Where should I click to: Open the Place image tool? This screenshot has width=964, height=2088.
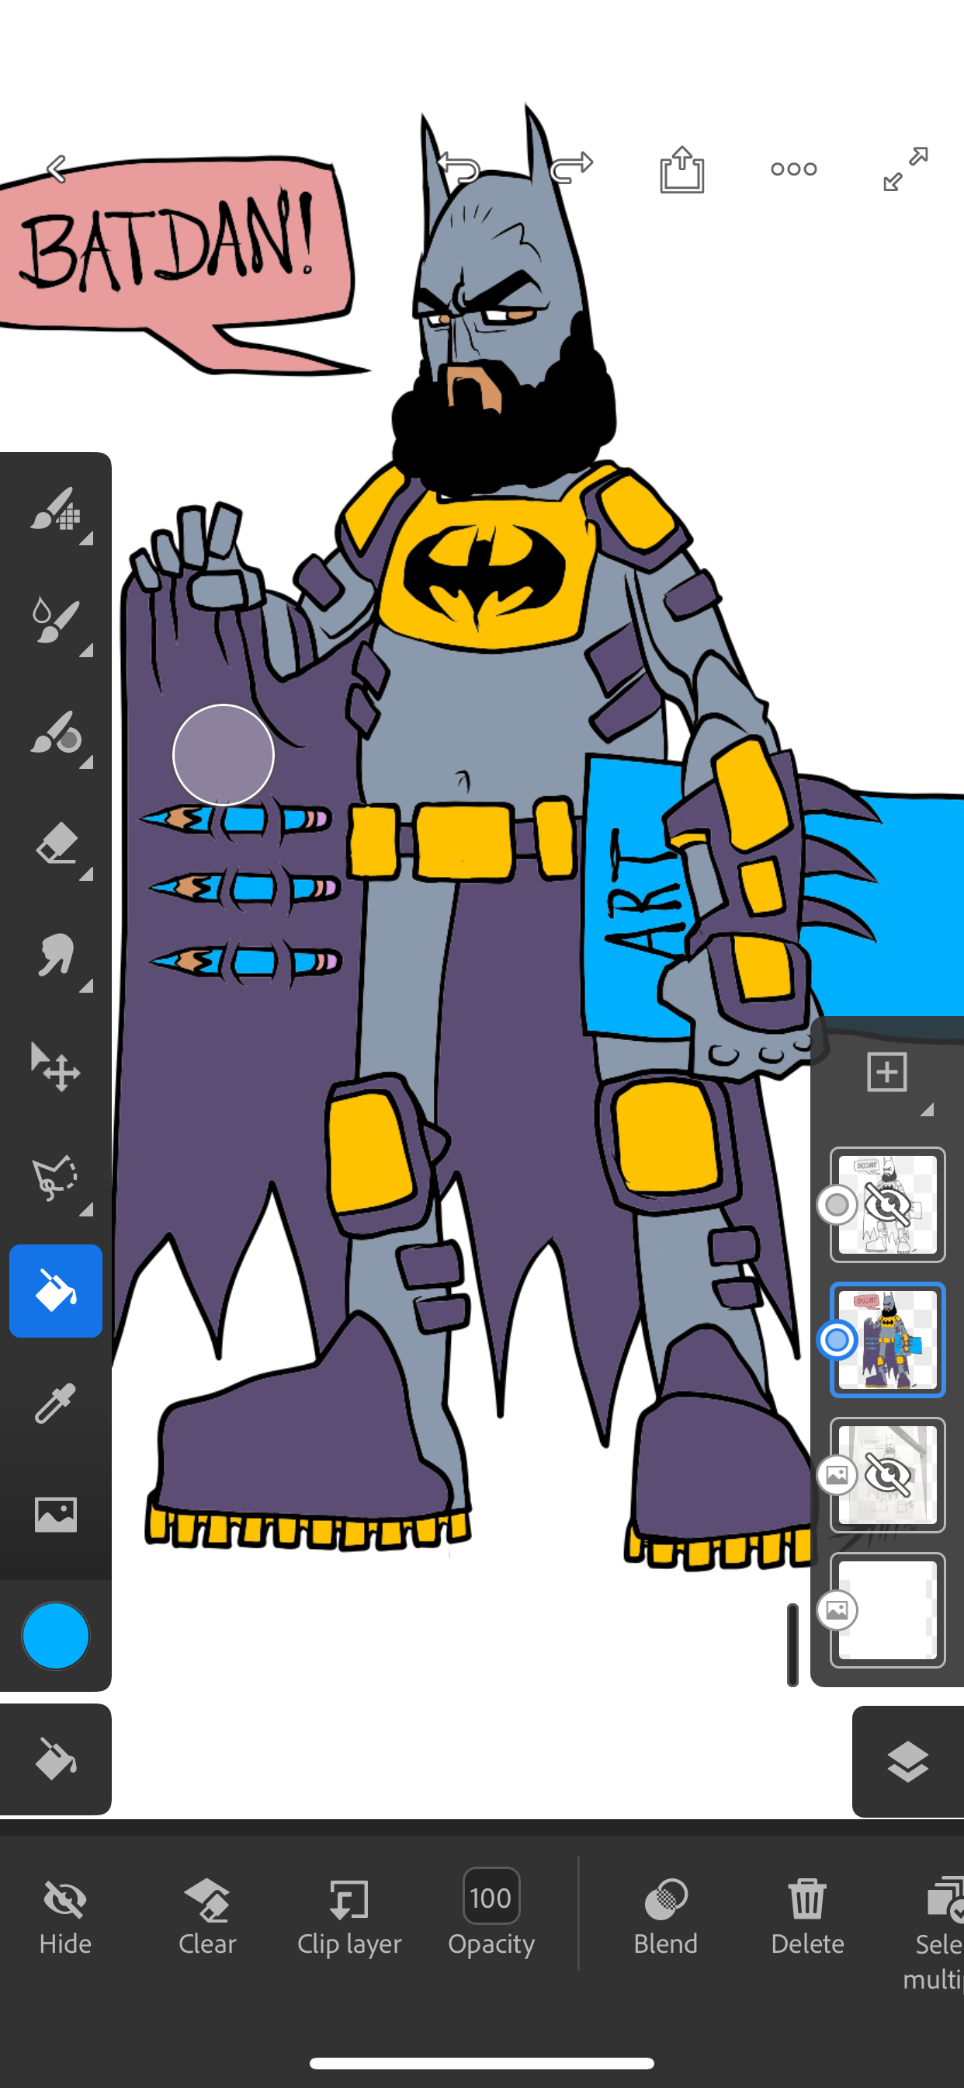click(55, 1514)
